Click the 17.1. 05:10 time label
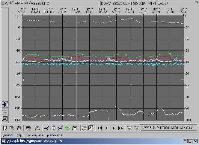 click(170, 11)
